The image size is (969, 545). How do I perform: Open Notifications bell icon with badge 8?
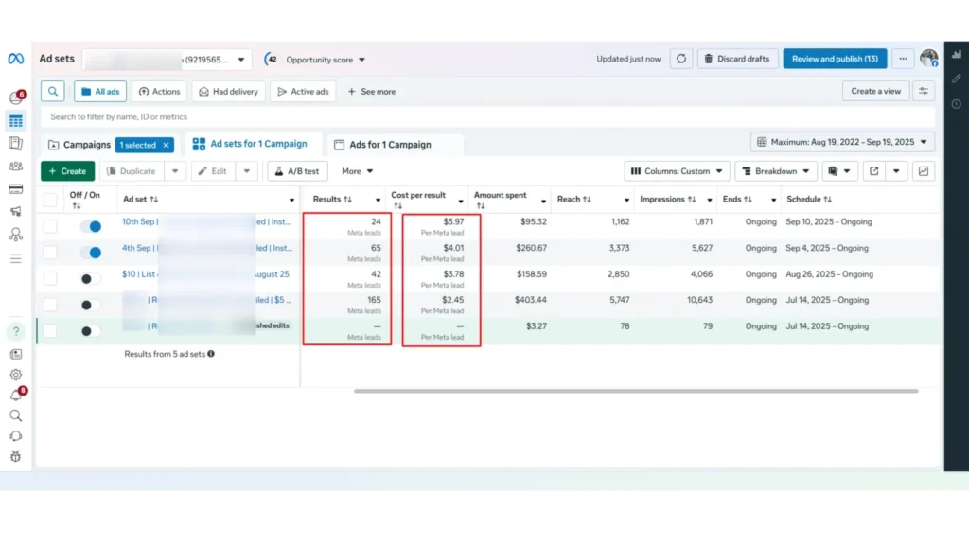pos(17,395)
